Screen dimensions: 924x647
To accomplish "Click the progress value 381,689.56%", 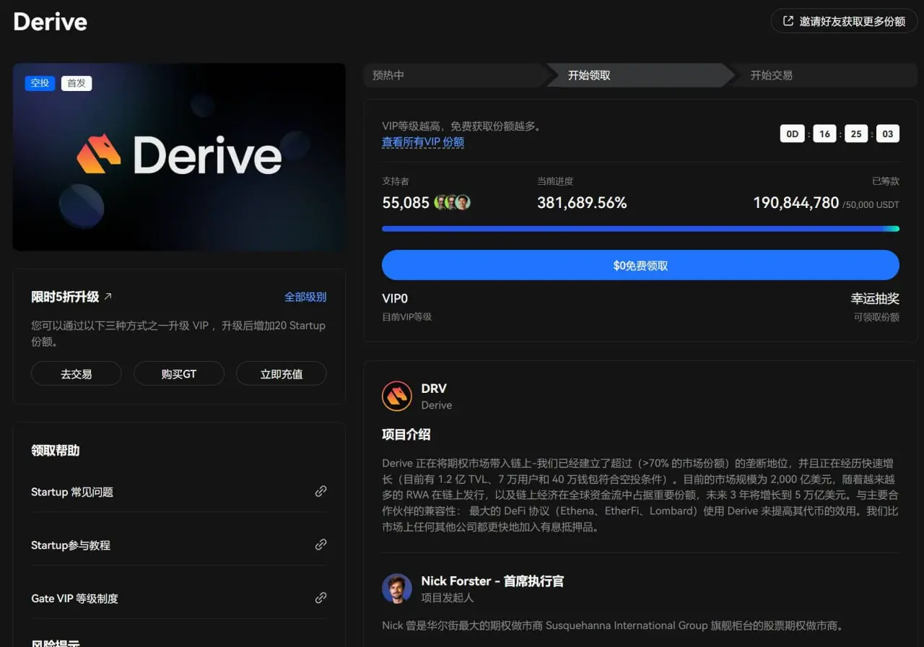I will pos(582,203).
